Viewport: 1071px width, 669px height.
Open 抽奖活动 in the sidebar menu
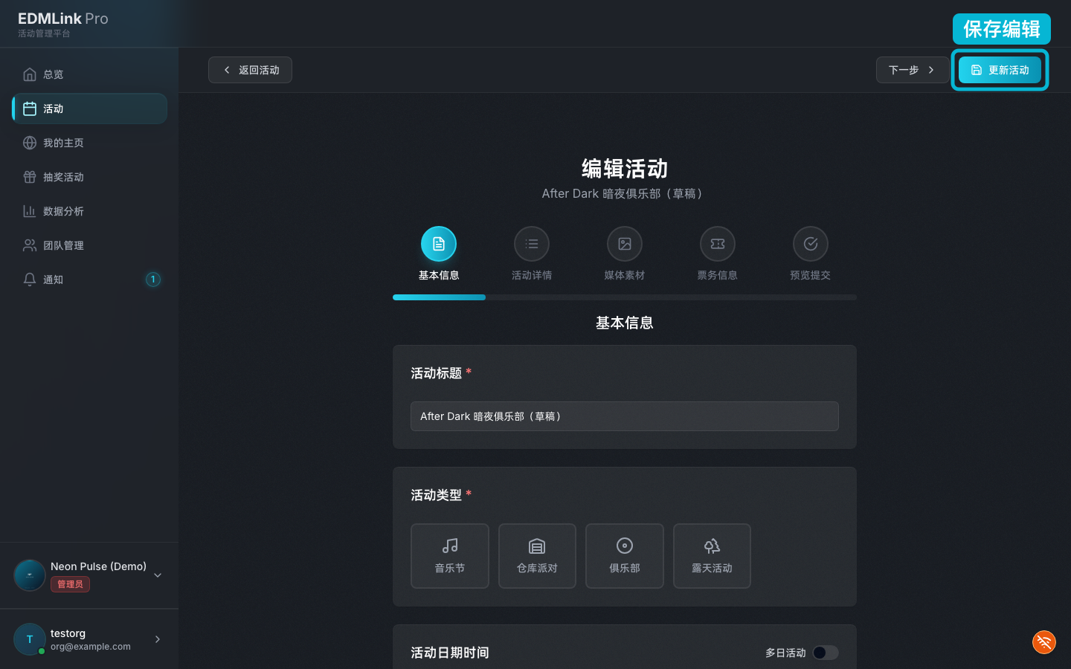pyautogui.click(x=89, y=177)
